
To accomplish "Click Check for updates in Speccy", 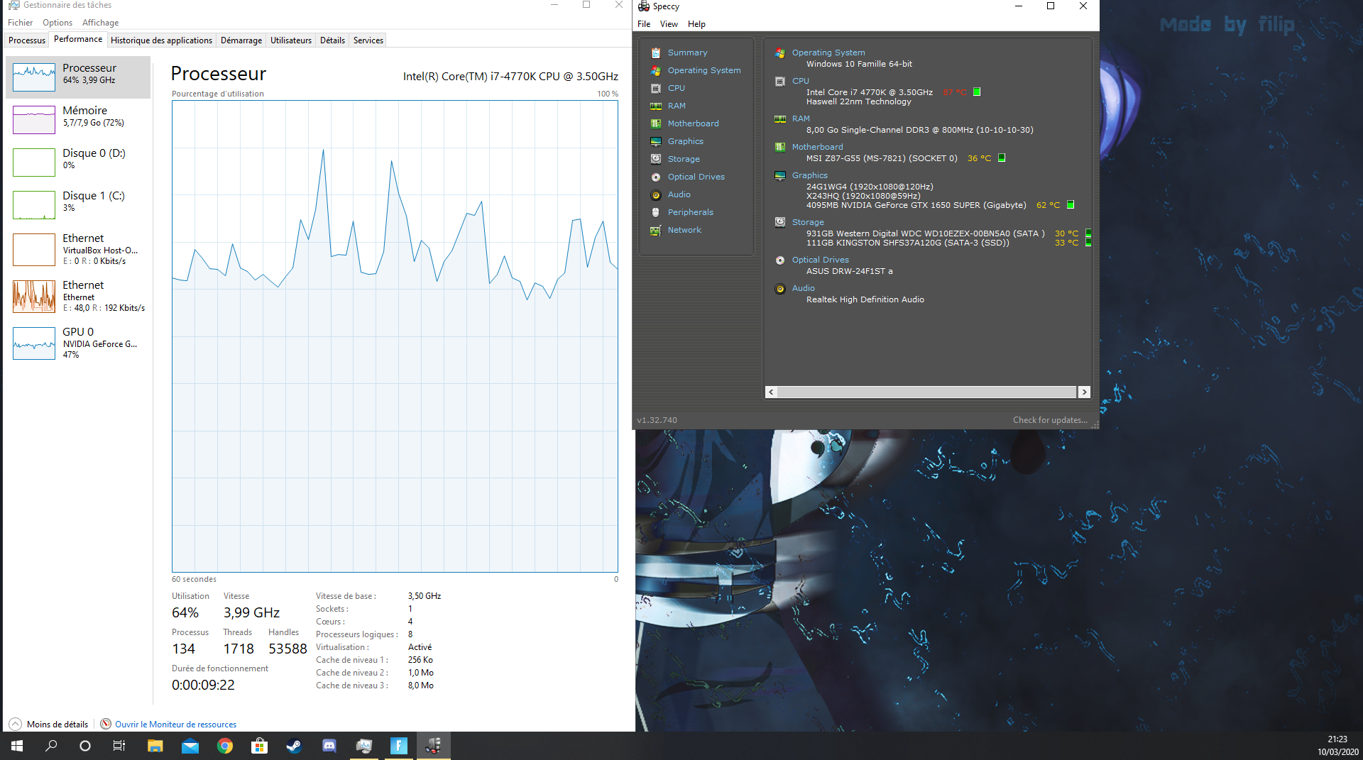I will point(1050,420).
